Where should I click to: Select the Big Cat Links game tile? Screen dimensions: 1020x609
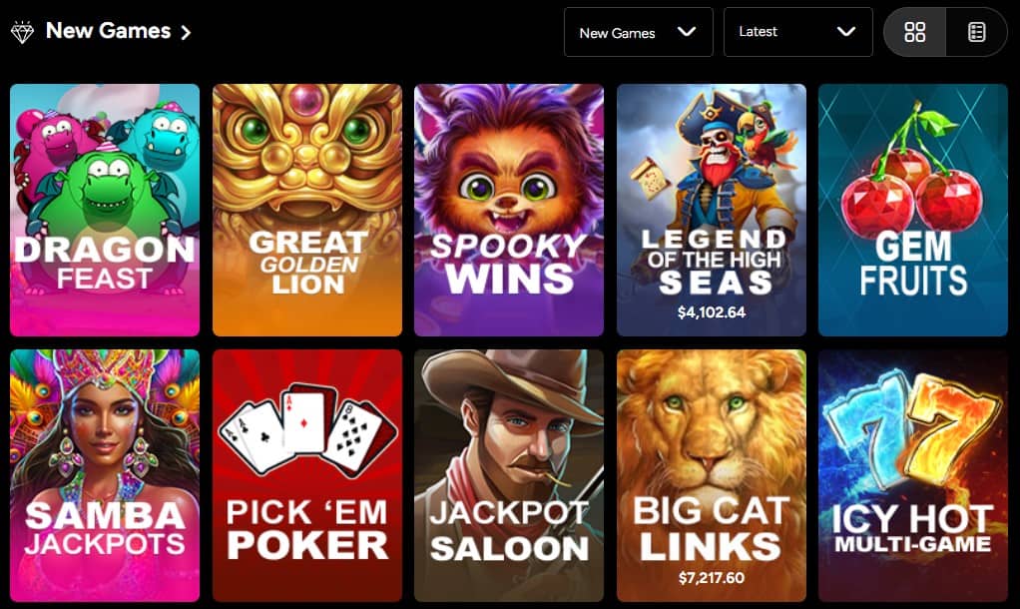pos(711,475)
